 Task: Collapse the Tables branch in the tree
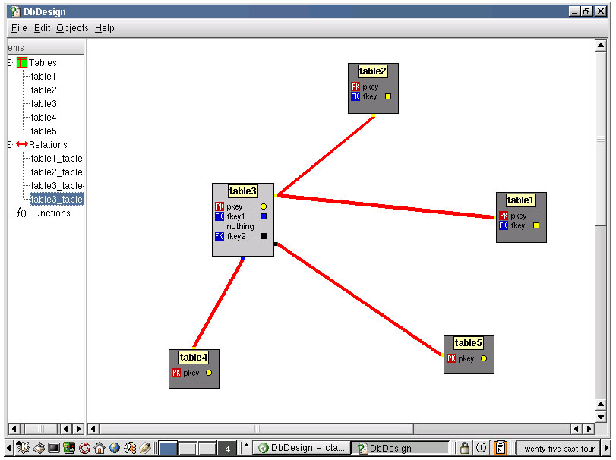(8, 62)
